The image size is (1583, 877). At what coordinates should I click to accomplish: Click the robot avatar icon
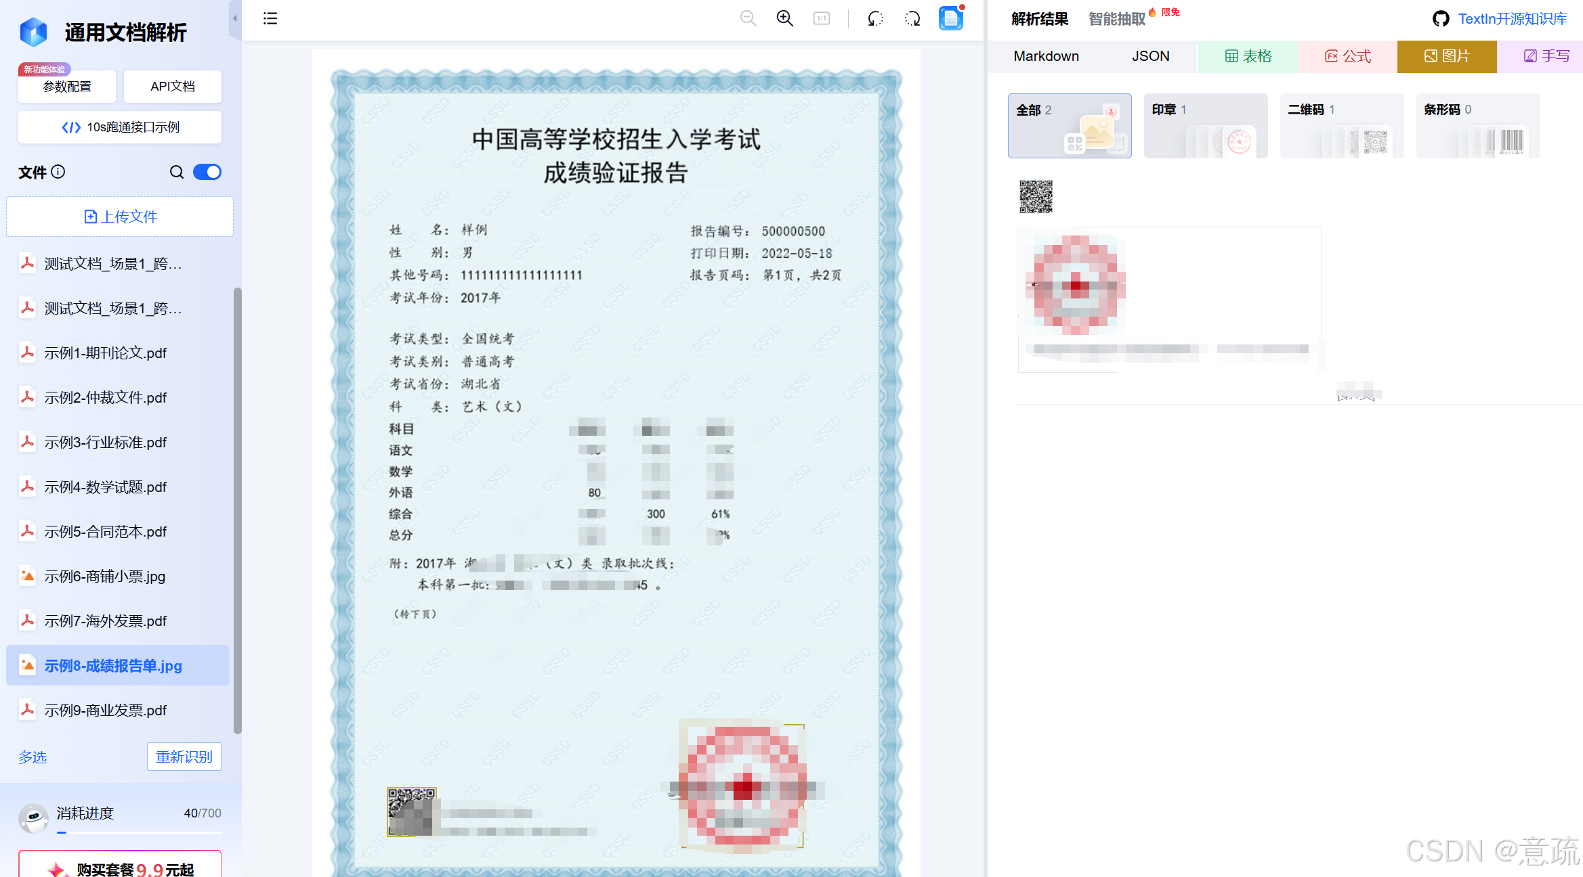point(33,818)
